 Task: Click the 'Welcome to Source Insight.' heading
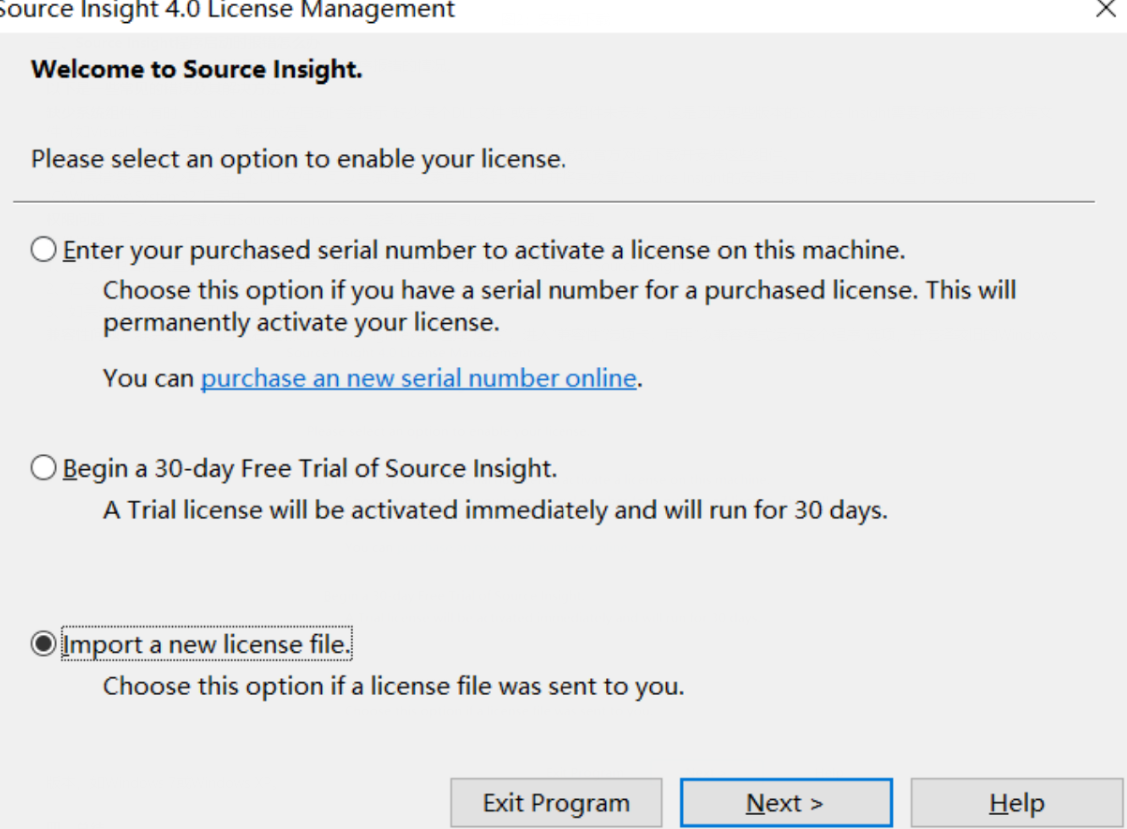(x=196, y=69)
